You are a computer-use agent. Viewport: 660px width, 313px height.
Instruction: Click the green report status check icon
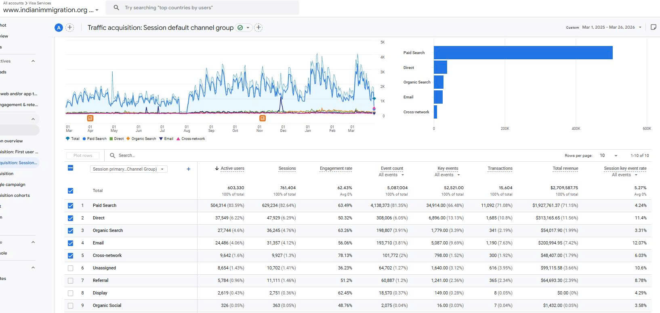pos(240,27)
